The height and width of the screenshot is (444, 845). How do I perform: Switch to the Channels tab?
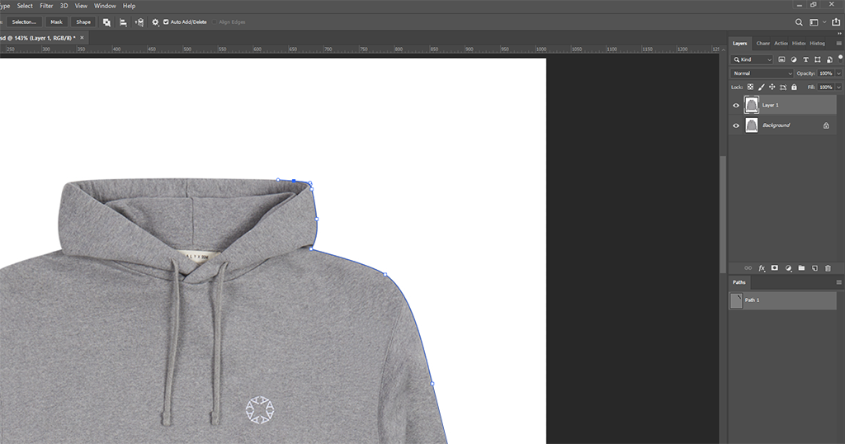762,43
